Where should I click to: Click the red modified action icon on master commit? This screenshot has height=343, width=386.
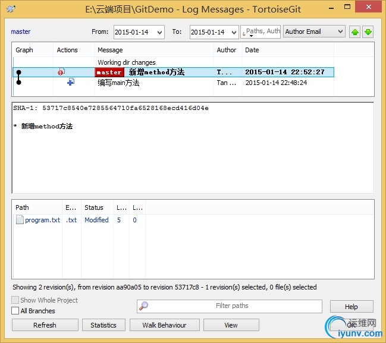coord(61,72)
